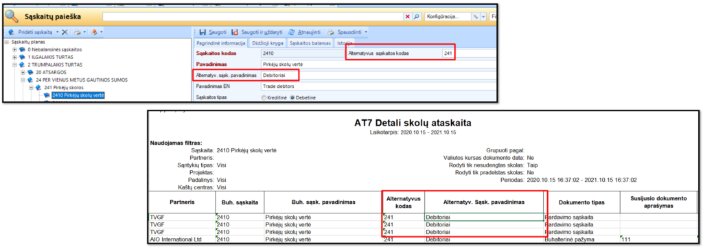Open the dropdown arrow next to the printer icon

point(84,32)
